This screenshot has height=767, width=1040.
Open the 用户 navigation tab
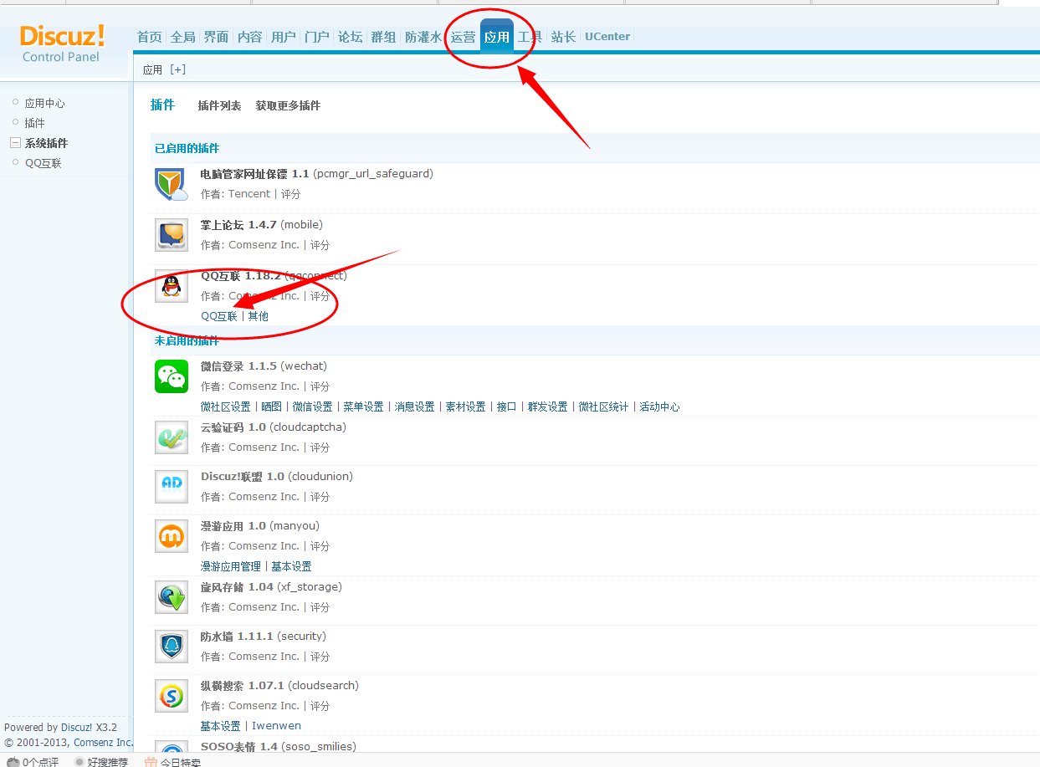point(283,37)
